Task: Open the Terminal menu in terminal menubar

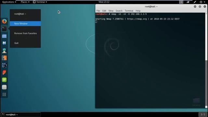Action: 129,11
